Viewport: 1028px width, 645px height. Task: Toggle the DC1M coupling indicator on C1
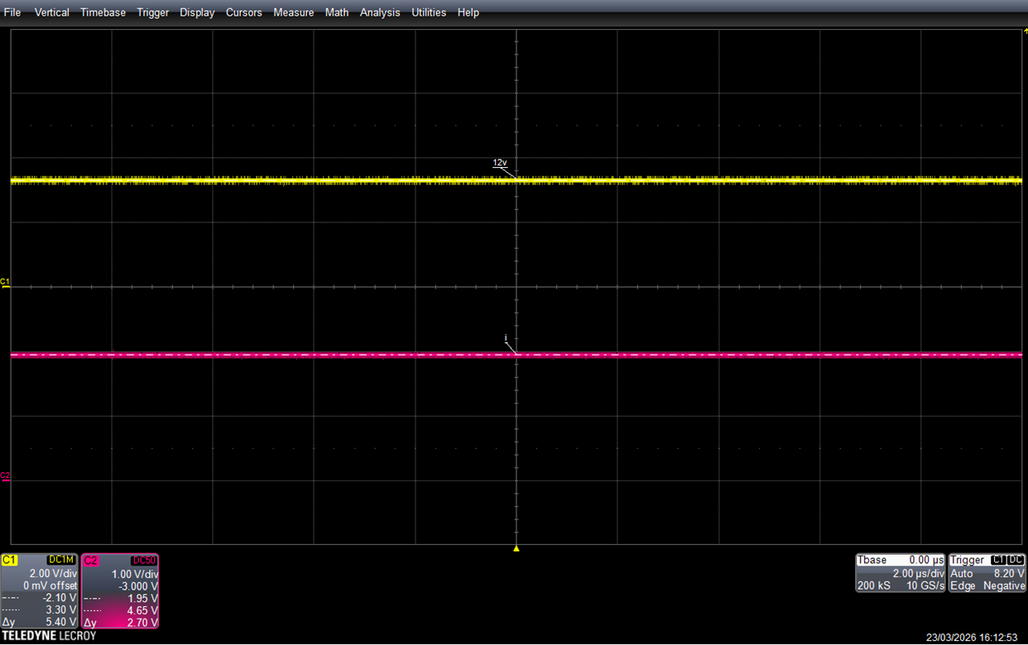click(62, 560)
